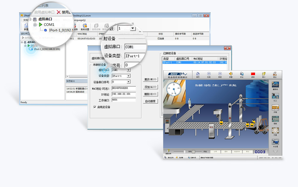The image size is (298, 187).
Task: Select the 灌装线 scene thumbnail
Action: pyautogui.click(x=275, y=85)
